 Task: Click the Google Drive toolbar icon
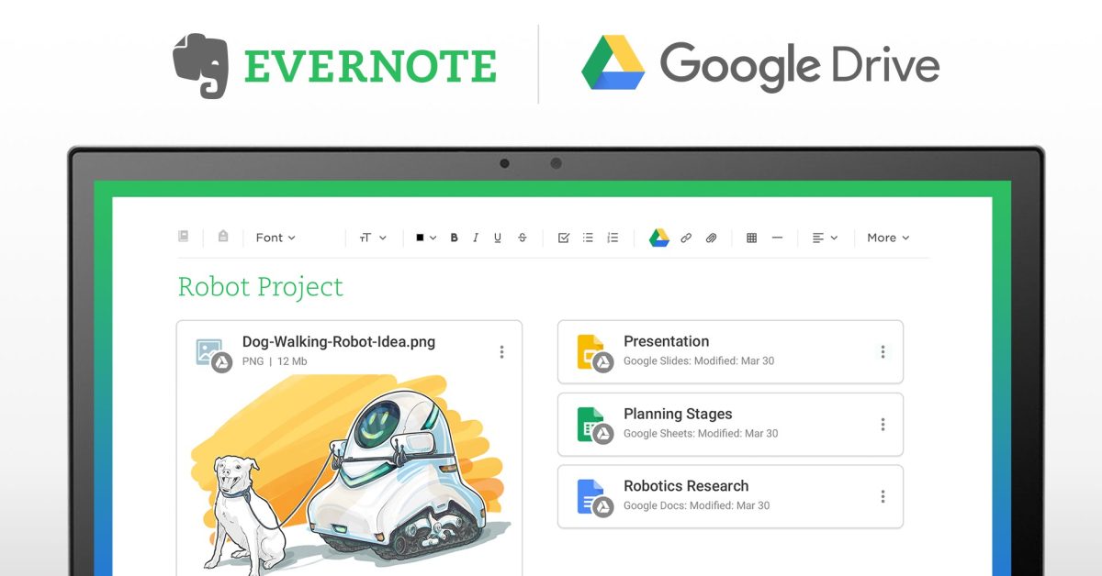click(658, 238)
